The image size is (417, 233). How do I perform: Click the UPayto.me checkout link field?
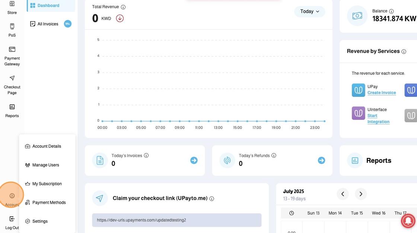tap(177, 220)
